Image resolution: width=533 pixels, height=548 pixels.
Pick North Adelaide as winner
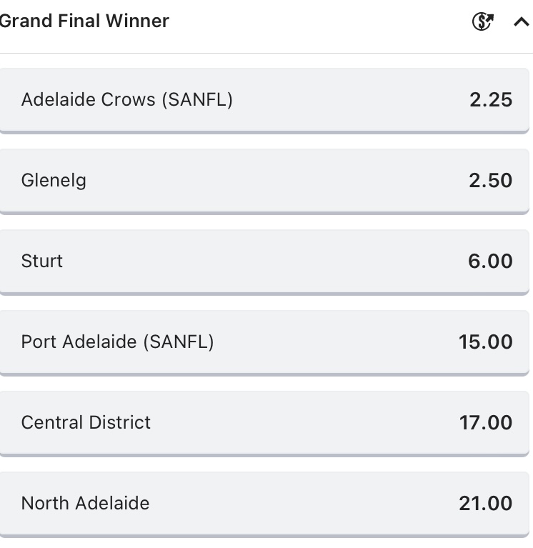pyautogui.click(x=85, y=503)
